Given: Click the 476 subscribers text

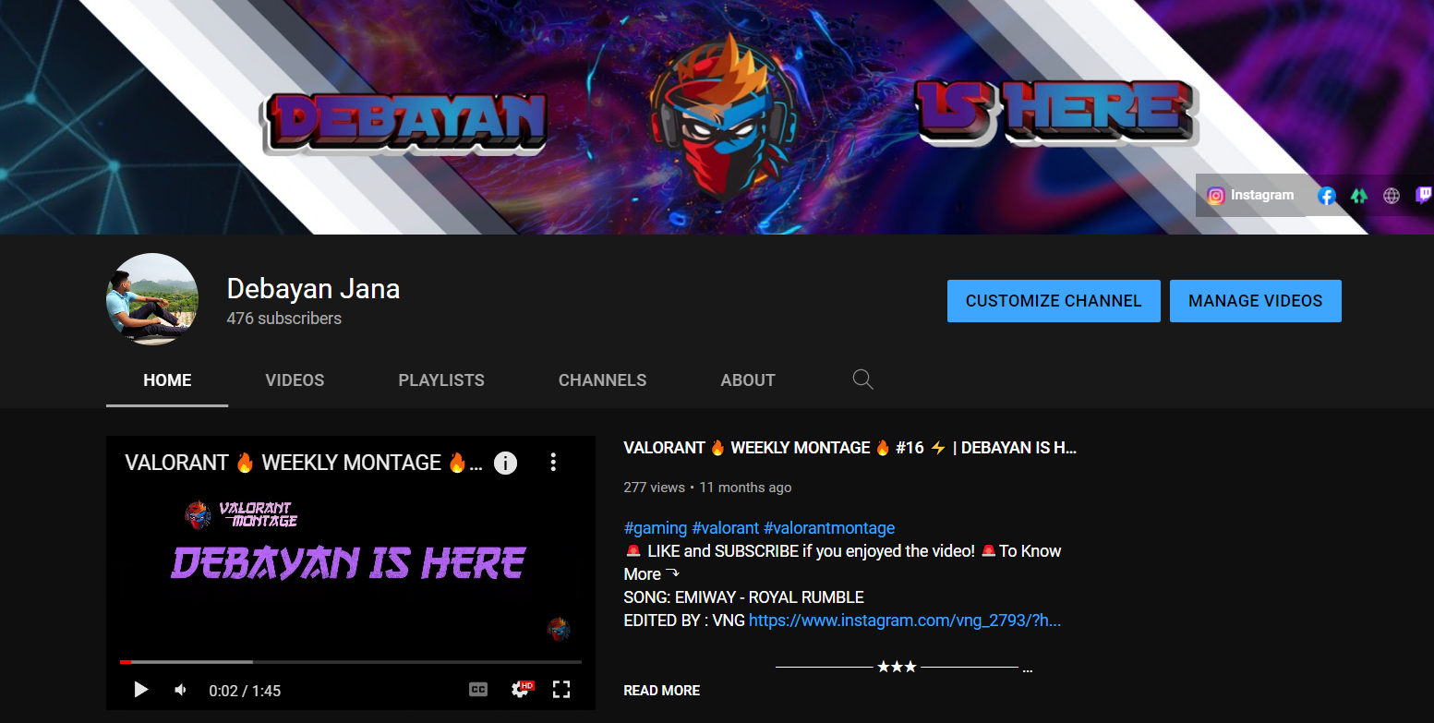Looking at the screenshot, I should (x=284, y=319).
